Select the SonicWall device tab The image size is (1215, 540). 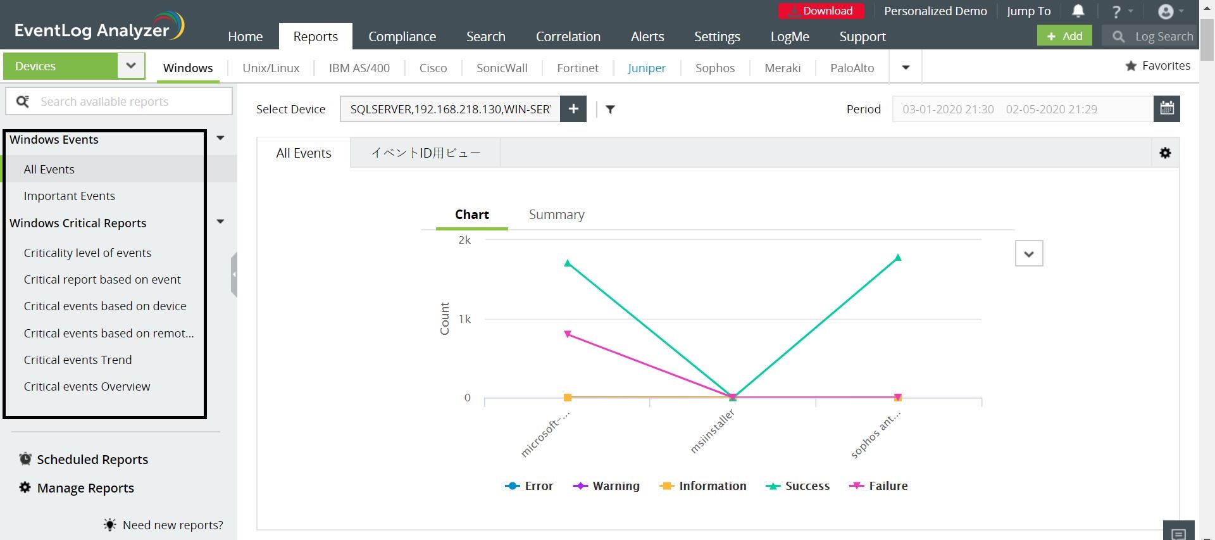(x=502, y=68)
